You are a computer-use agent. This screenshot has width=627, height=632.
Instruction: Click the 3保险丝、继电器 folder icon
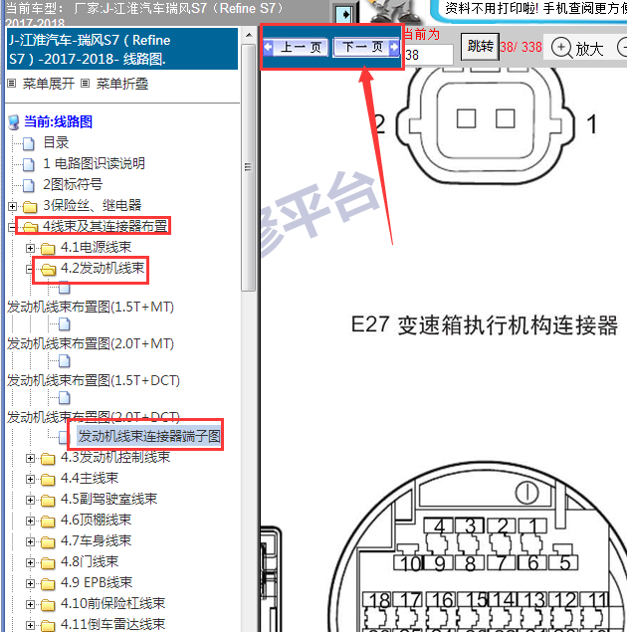30,207
